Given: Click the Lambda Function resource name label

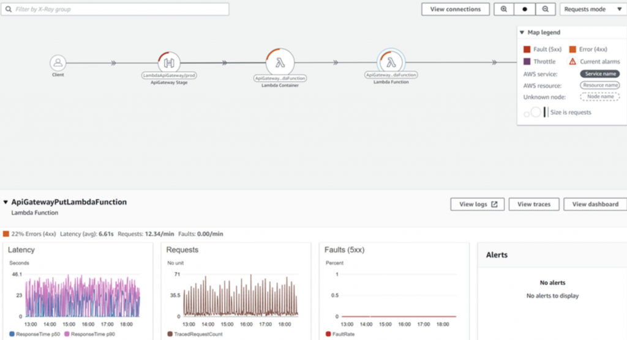Looking at the screenshot, I should point(391,75).
